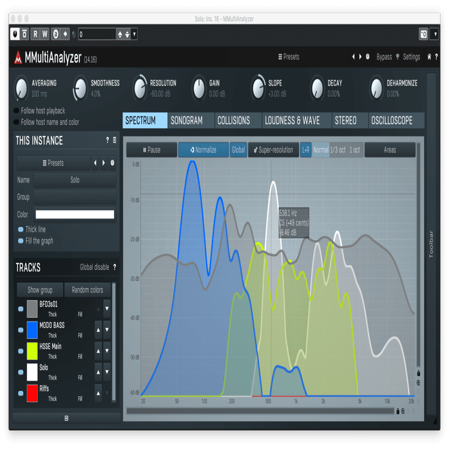The image size is (449, 449).
Task: Open the main Presets menu in header
Action: pyautogui.click(x=289, y=57)
